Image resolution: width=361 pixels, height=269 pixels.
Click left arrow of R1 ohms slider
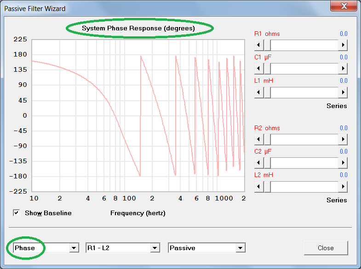coord(259,45)
